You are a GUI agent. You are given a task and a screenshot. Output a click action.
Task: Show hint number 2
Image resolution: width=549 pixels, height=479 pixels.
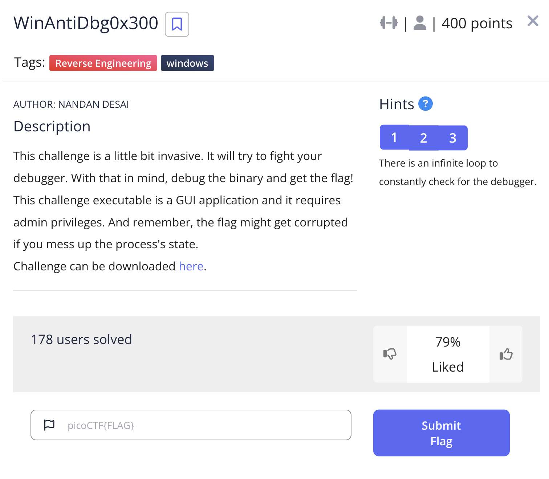tap(423, 138)
